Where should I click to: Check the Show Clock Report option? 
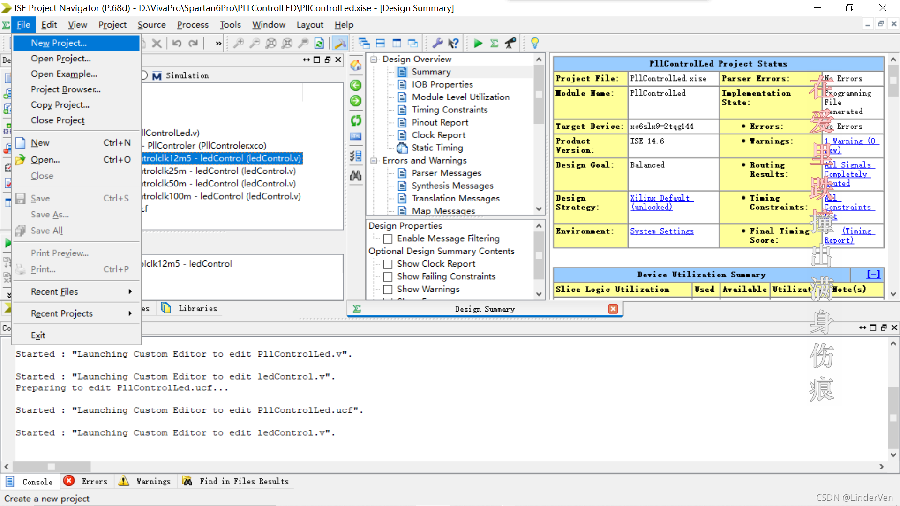pyautogui.click(x=388, y=264)
